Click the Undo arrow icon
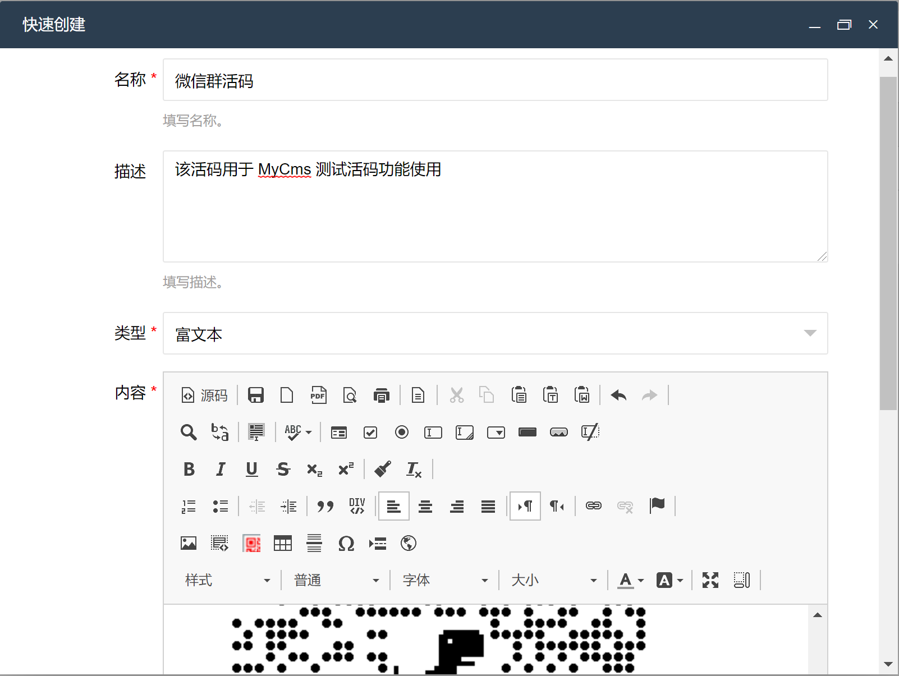899x676 pixels. (619, 396)
